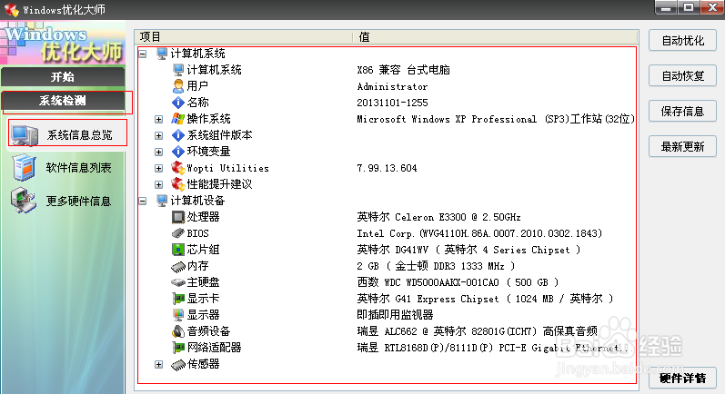The width and height of the screenshot is (725, 394).
Task: Click the monitor icon beside 显示器
Action: coord(178,315)
